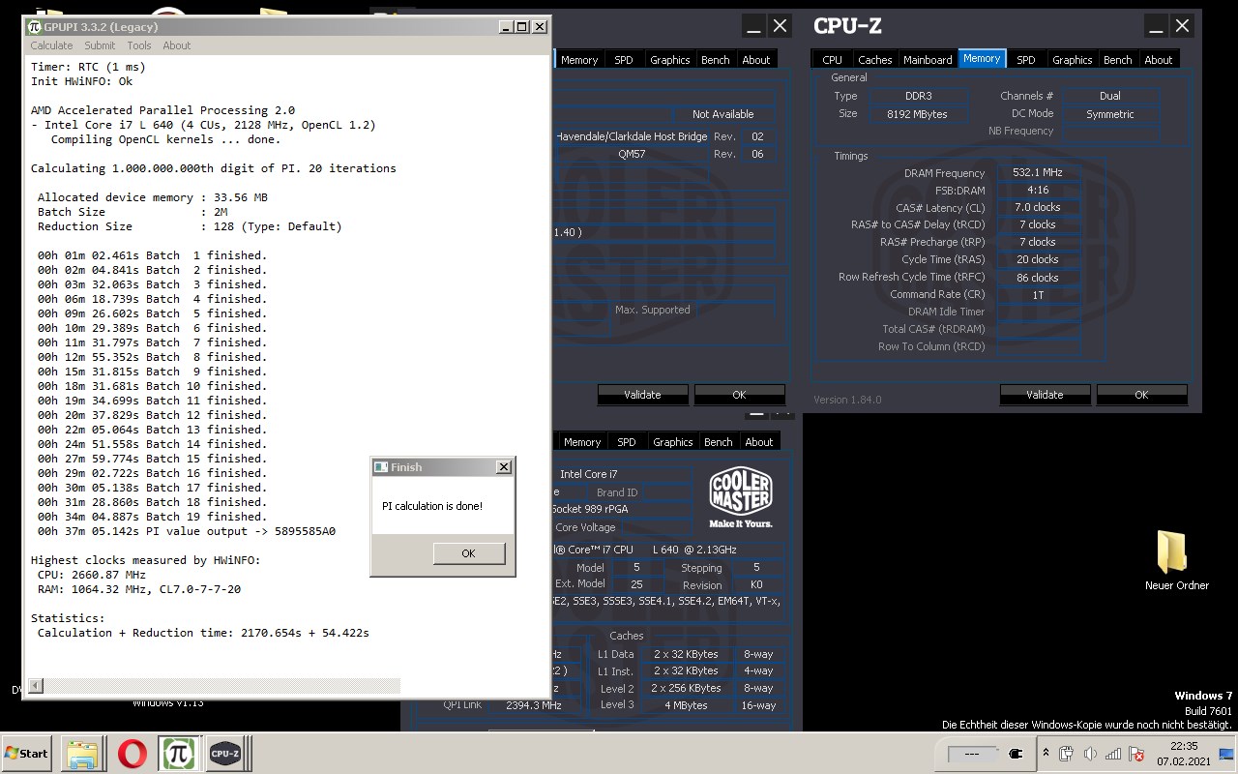Open Mainboard tab in CPU-Z Memory window
This screenshot has width=1238, height=774.
click(928, 59)
